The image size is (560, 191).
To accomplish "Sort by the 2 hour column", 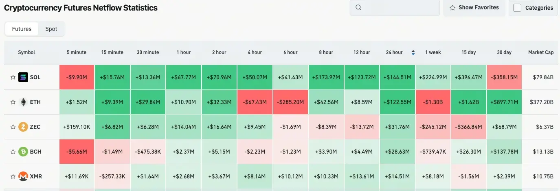I will [219, 52].
